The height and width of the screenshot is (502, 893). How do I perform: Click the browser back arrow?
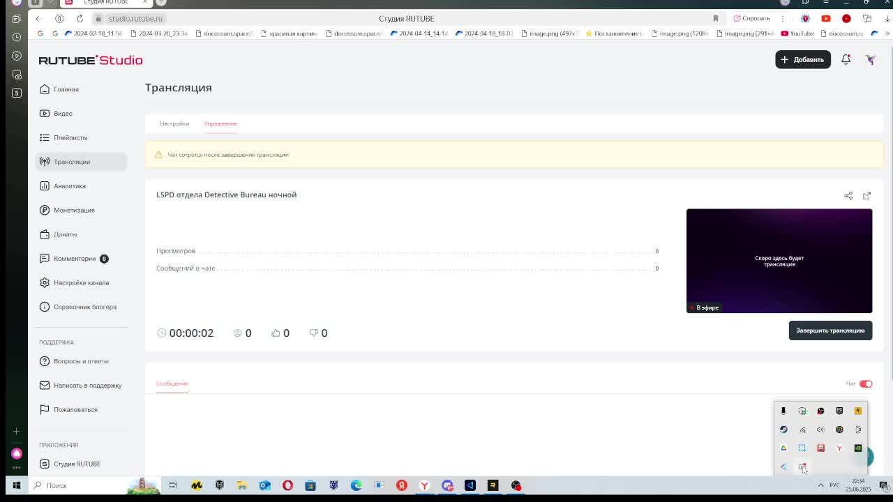[x=38, y=18]
